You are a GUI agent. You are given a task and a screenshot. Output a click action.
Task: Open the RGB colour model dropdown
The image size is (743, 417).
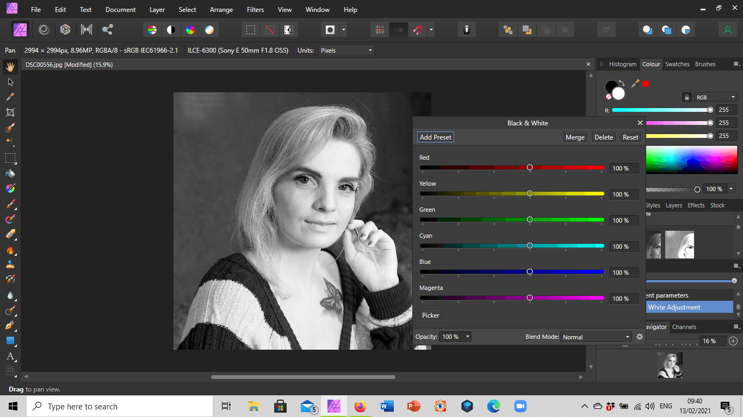point(715,97)
